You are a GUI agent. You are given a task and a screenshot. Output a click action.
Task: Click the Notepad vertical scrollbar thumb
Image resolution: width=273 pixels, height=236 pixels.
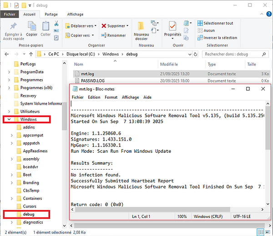[268, 128]
